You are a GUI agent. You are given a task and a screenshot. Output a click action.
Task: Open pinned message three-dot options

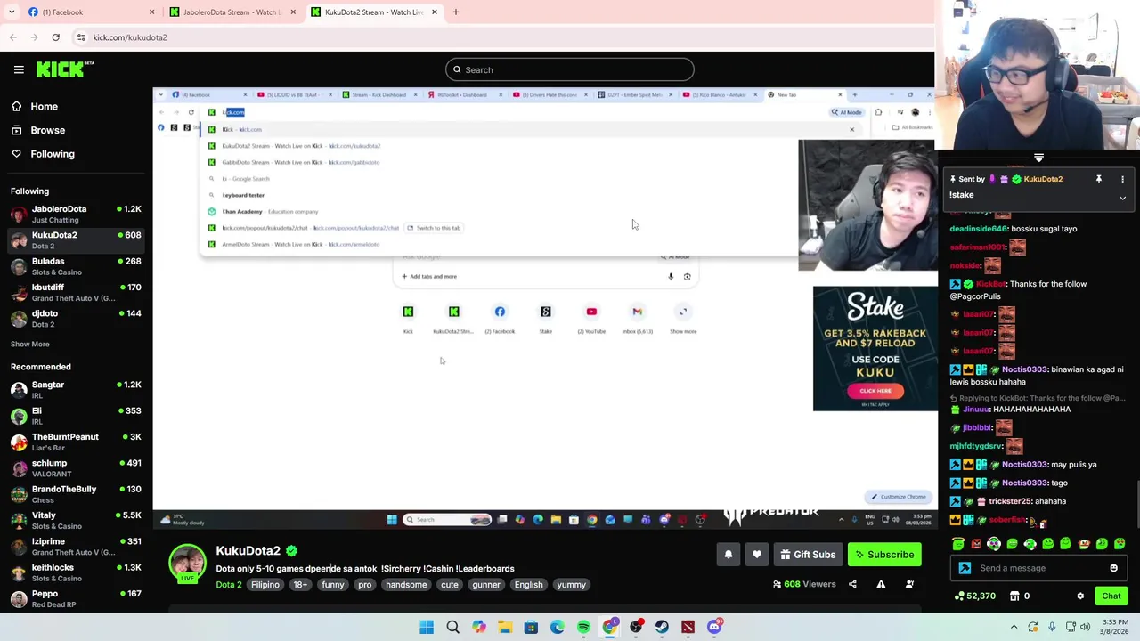[1122, 180]
